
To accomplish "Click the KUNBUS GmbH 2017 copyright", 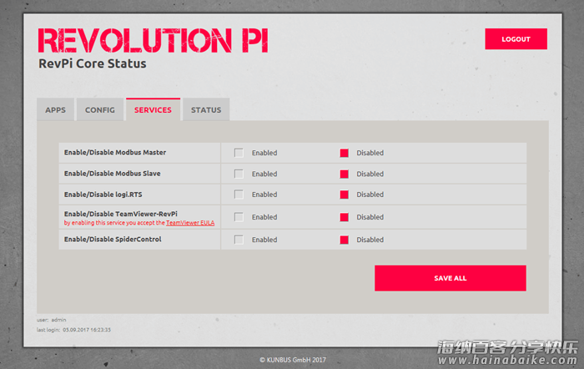I will (x=293, y=360).
